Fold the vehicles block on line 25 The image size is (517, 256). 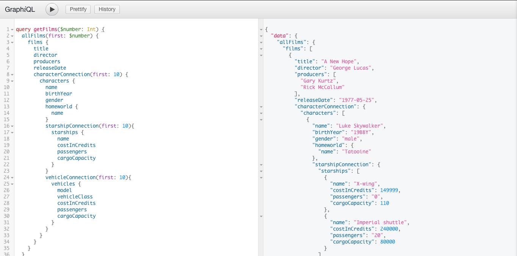click(x=12, y=184)
